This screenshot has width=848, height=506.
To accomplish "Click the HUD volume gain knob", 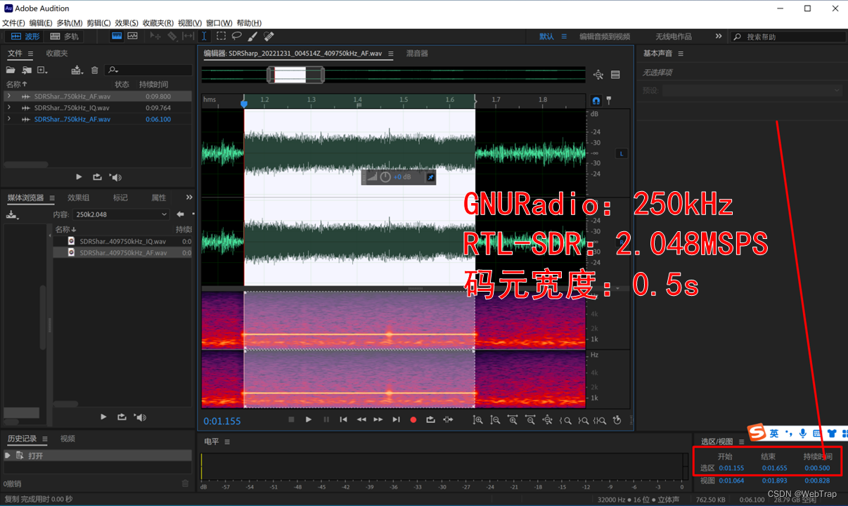I will [385, 177].
